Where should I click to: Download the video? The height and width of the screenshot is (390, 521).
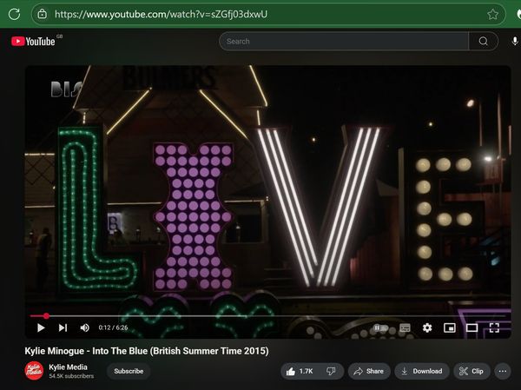(422, 371)
